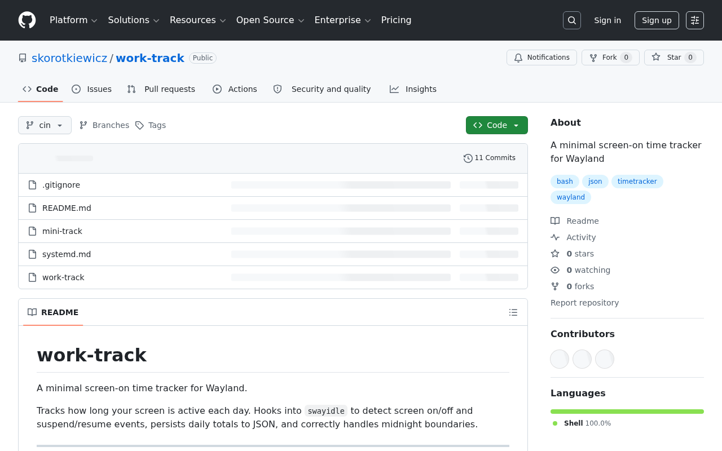The width and height of the screenshot is (722, 451).
Task: Click the star icon in Star button
Action: coord(656,58)
